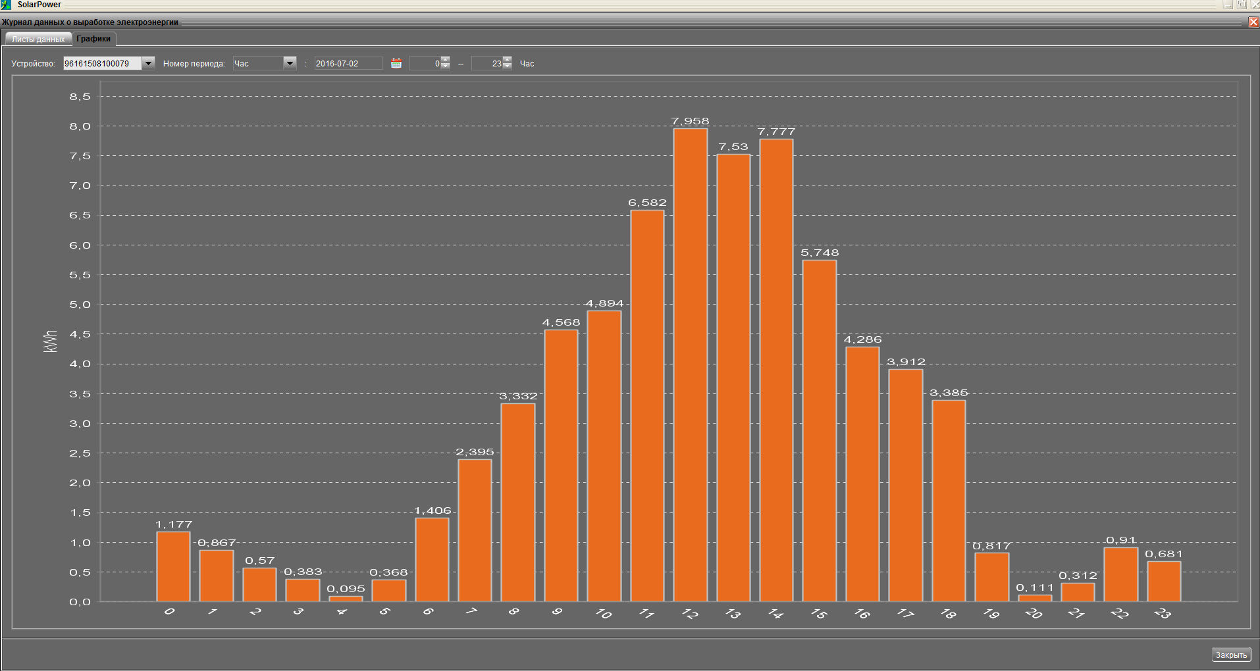Click the 0,0 y-axis tick label
The width and height of the screenshot is (1260, 671).
80,602
